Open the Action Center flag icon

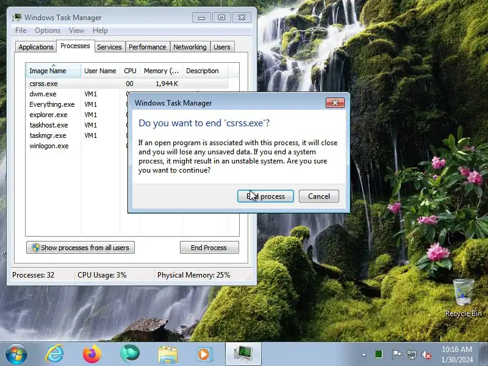[396, 354]
